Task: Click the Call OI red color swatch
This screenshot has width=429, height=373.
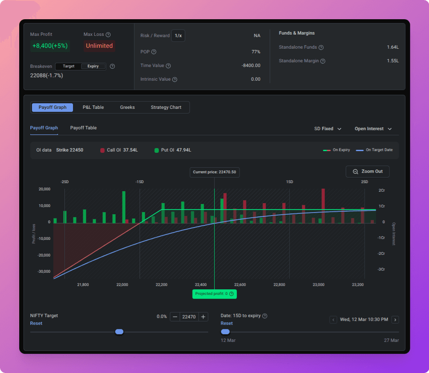Action: pyautogui.click(x=102, y=150)
